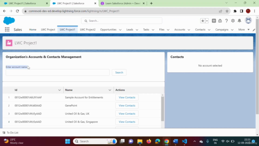Screen dimensions: 259x146
Task: Focus the Enter account name field
Action: (x=57, y=73)
